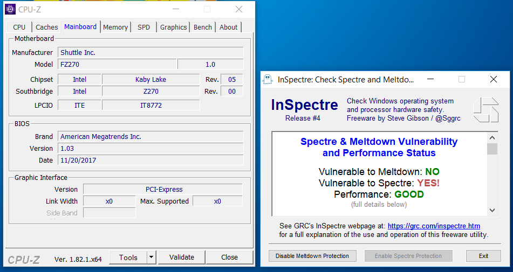Open the grc.com/inspectre.htm link
This screenshot has height=272, width=513.
coord(434,226)
